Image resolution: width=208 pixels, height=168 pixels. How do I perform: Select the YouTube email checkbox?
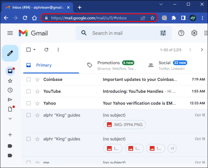click(x=29, y=91)
